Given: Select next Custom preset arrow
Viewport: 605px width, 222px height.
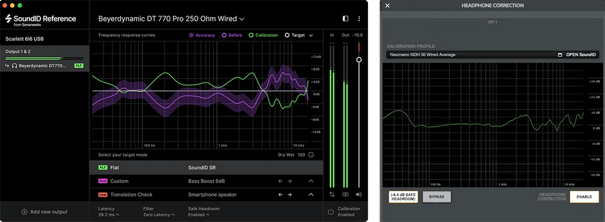Looking at the screenshot, I should coord(290,181).
